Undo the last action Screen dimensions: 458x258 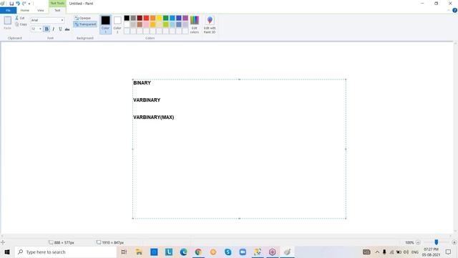18,4
